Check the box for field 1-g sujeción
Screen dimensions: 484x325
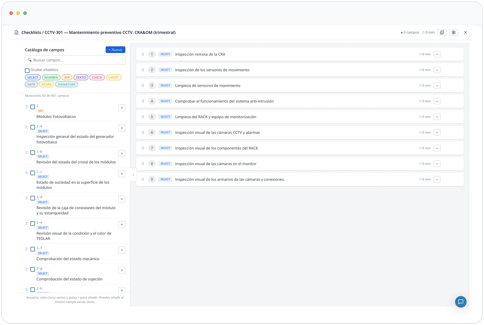[x=33, y=269]
